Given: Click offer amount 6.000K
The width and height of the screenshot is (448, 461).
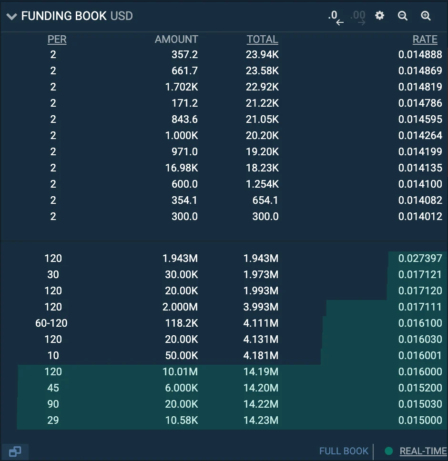Looking at the screenshot, I should 182,388.
